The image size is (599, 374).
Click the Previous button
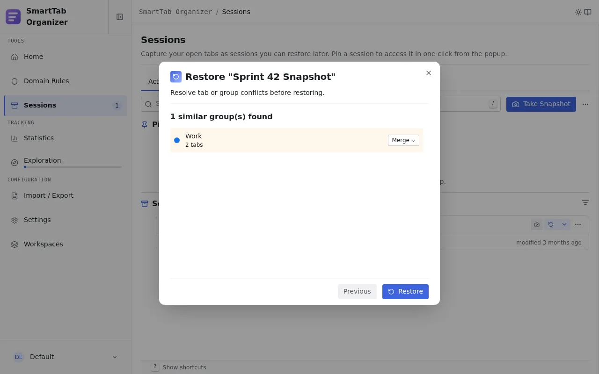point(357,291)
